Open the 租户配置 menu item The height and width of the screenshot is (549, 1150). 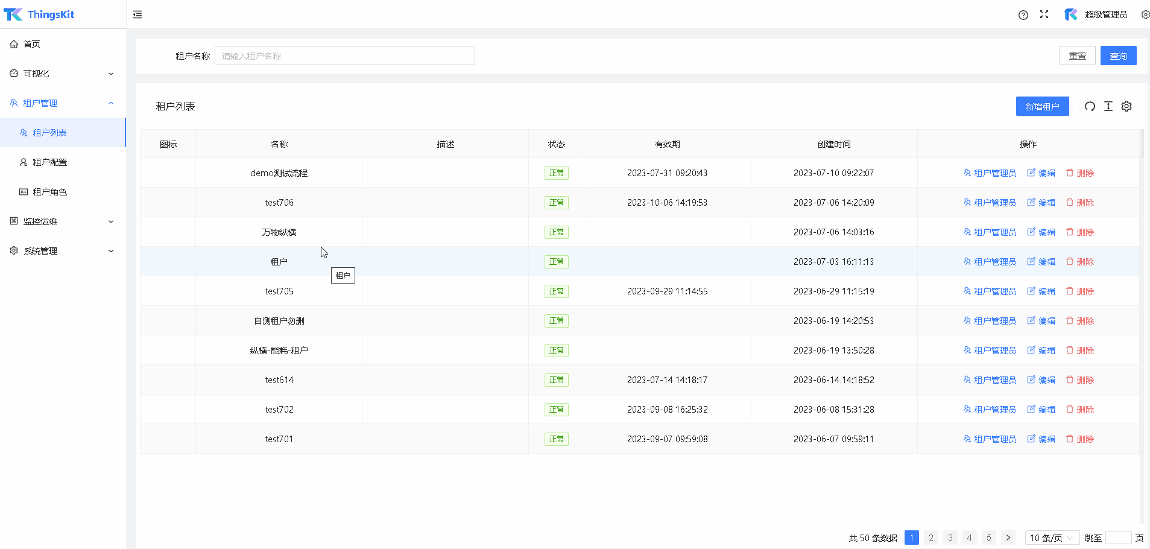tap(49, 162)
